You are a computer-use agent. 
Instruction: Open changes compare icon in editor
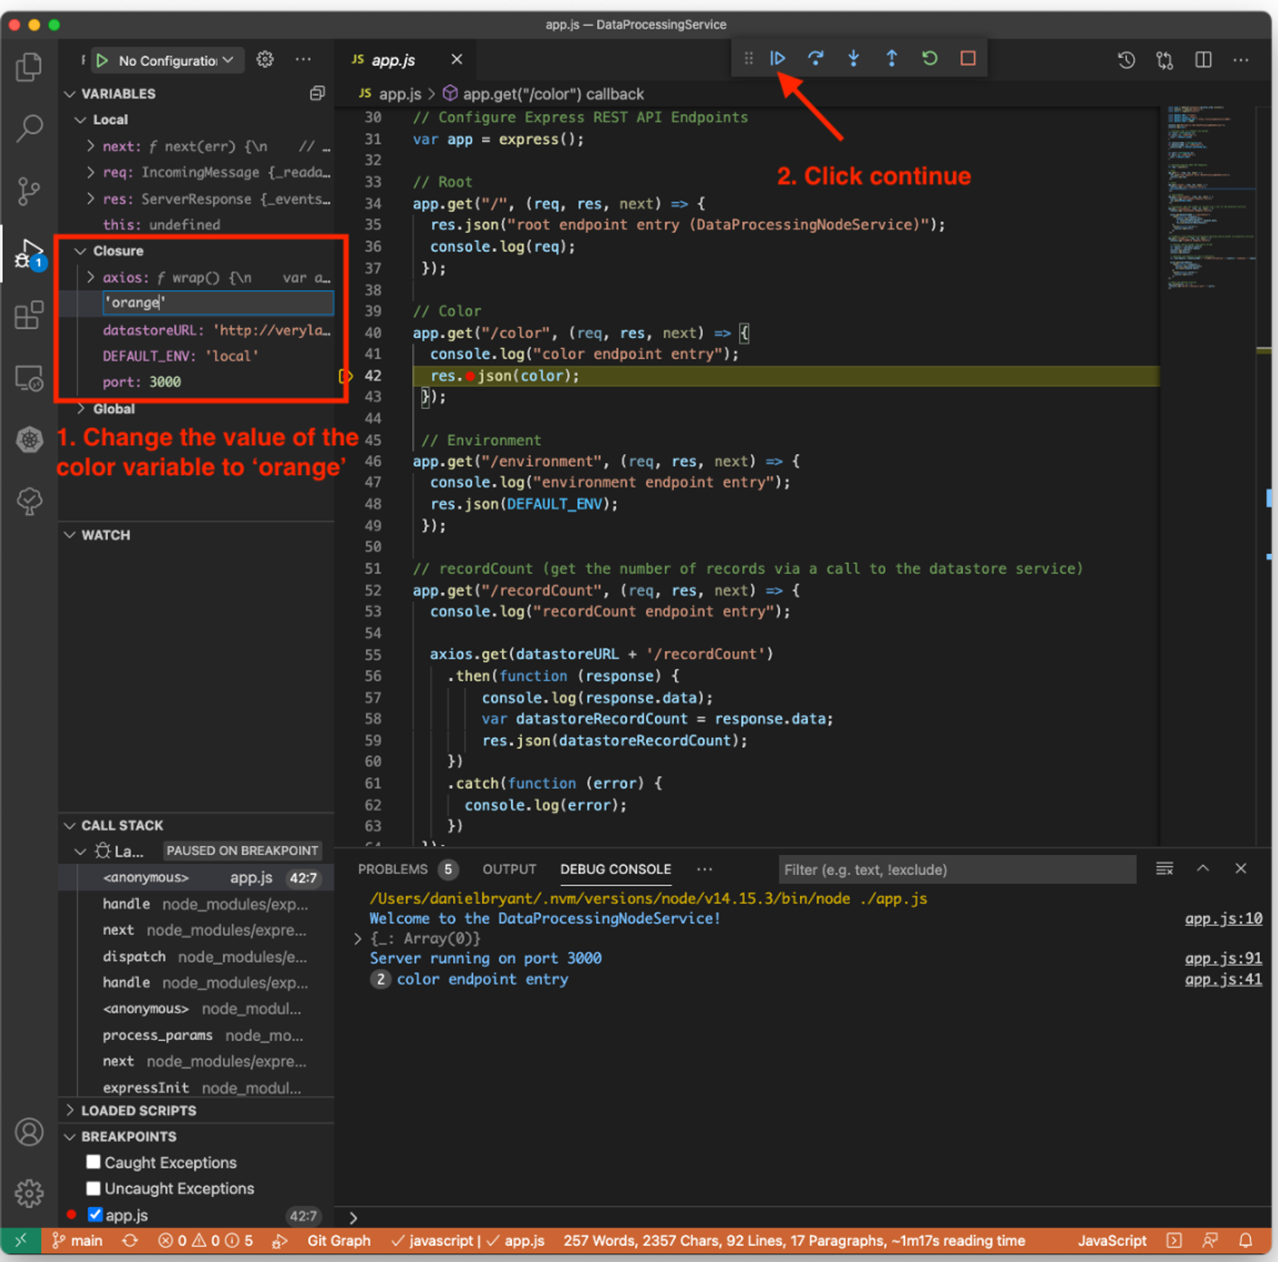click(1165, 60)
